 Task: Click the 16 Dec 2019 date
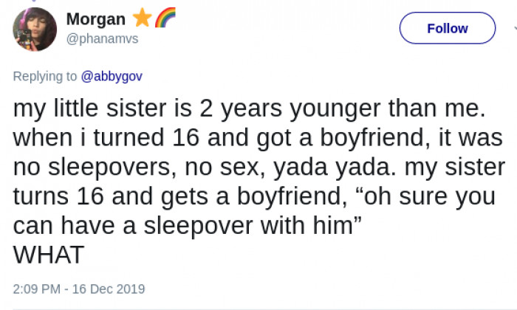[x=112, y=289]
